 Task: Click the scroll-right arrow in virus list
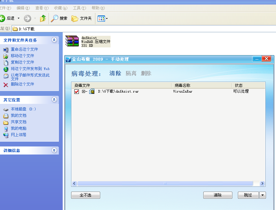[262, 184]
